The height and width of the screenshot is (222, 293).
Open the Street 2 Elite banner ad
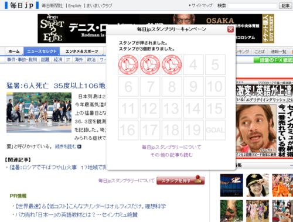click(149, 29)
